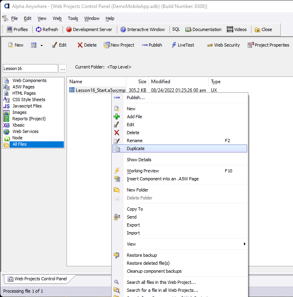293x297 pixels.
Task: Open the File menu
Action: coord(14,18)
